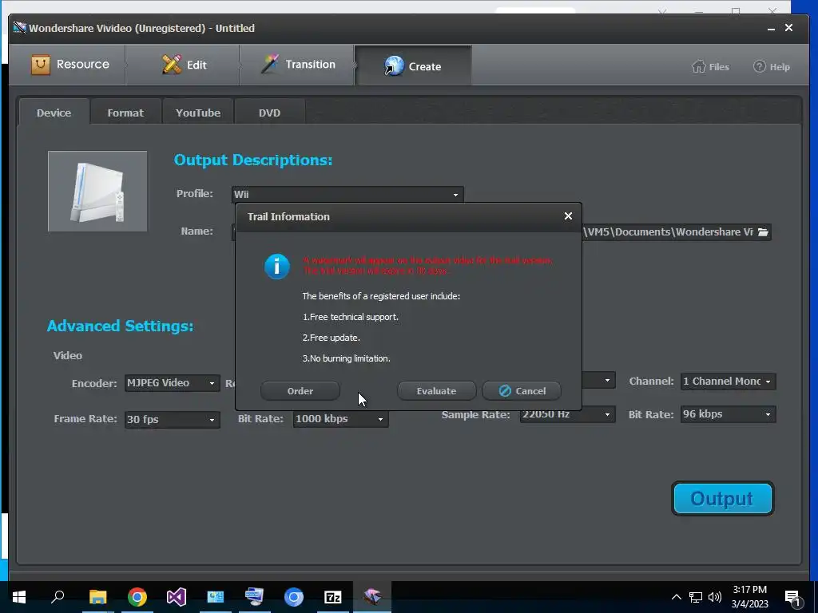Click the 'Advanced Settings:' heading

[x=120, y=326]
